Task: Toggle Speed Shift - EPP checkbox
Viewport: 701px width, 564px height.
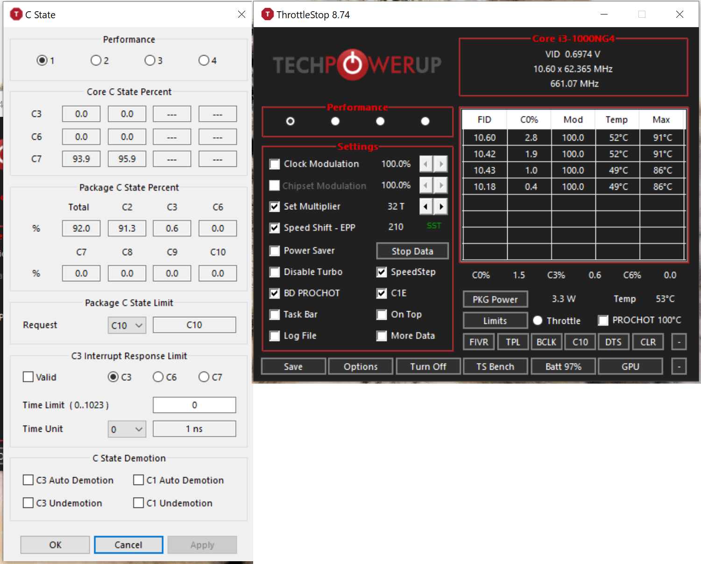Action: [x=275, y=228]
